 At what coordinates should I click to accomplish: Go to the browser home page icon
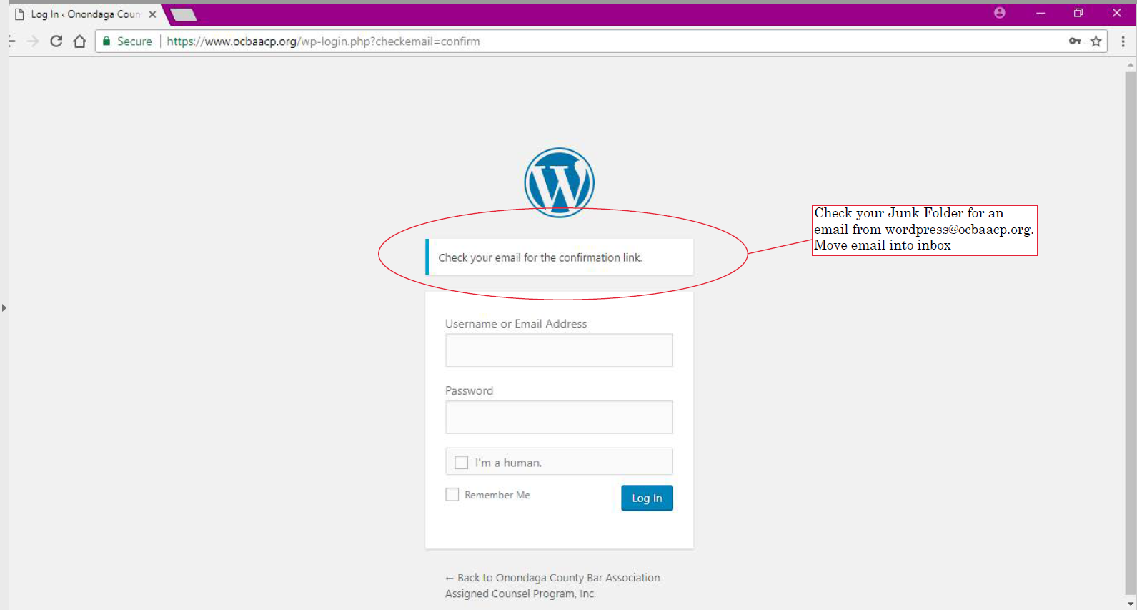[80, 41]
